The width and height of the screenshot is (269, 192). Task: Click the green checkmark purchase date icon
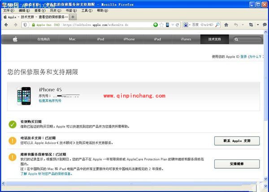point(13,125)
